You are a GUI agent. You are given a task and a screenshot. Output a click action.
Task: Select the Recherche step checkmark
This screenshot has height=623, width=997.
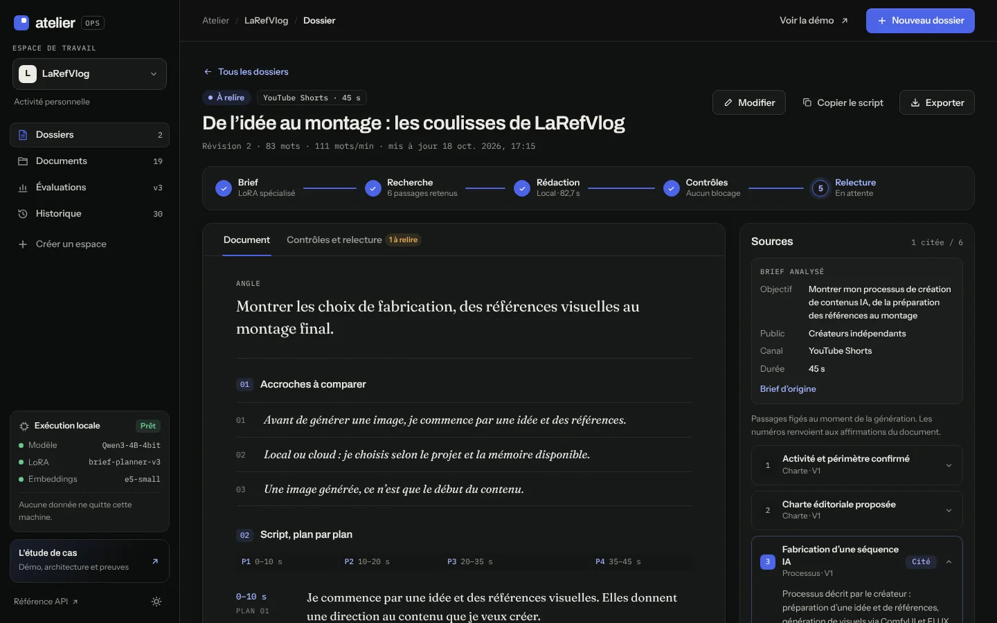point(373,188)
